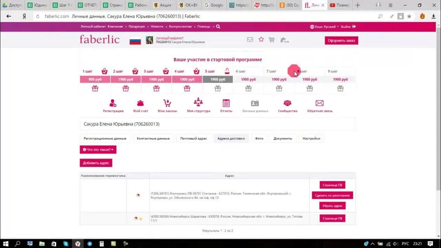Open the Почтовый адрес tab
This screenshot has width=441, height=248.
194,138
